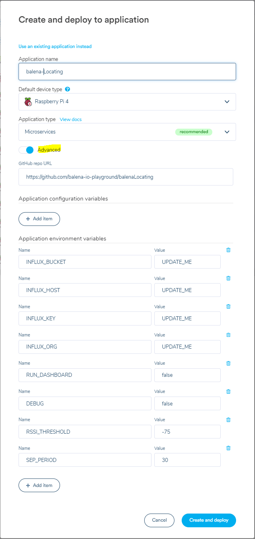Remove the INFLUX_HOST variable row
The height and width of the screenshot is (539, 255).
(x=228, y=278)
